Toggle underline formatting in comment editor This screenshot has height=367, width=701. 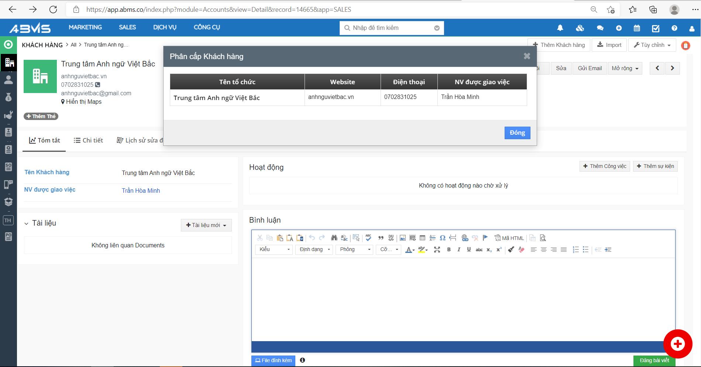pyautogui.click(x=469, y=250)
